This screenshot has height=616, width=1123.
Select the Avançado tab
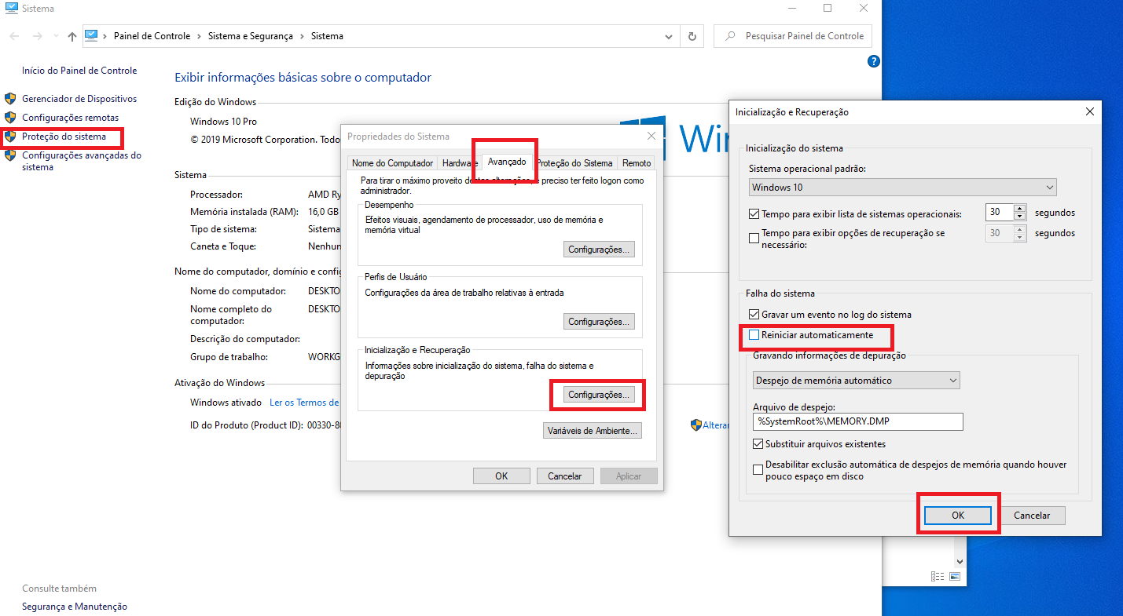point(507,161)
